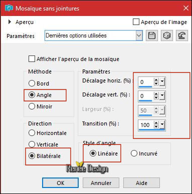Expand the Aperçu preview triangle
192x194 pixels.
coord(10,22)
